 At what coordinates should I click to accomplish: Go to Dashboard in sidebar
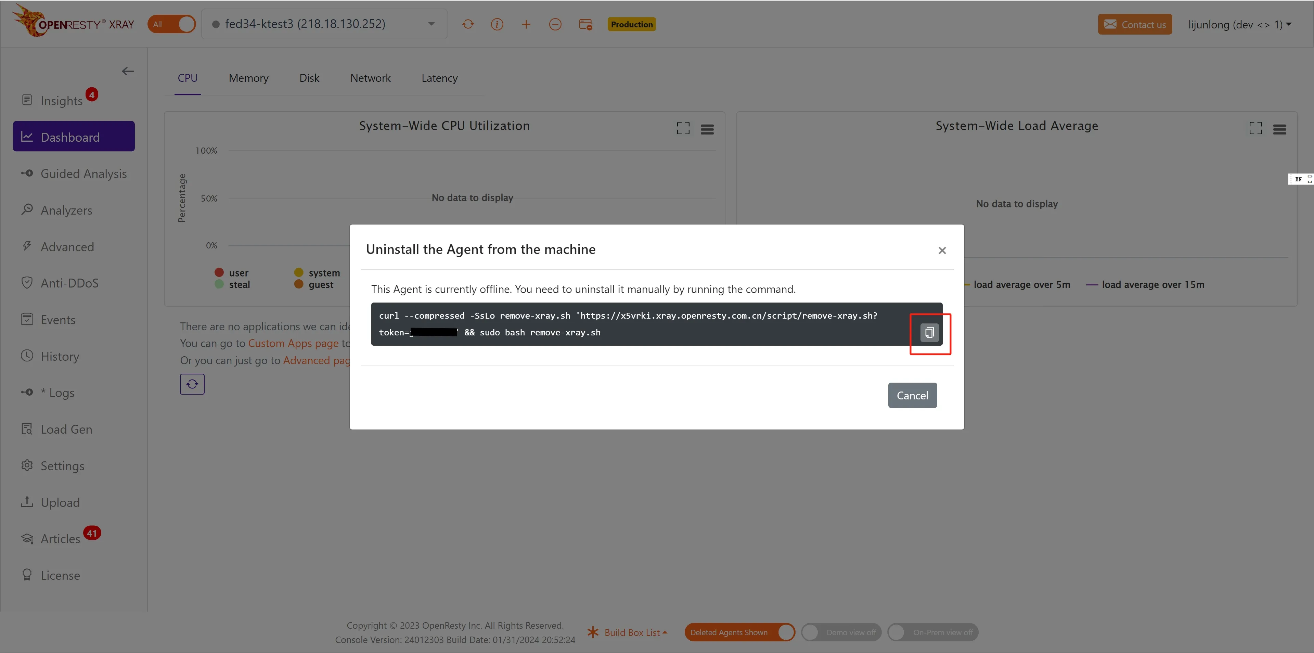click(74, 137)
